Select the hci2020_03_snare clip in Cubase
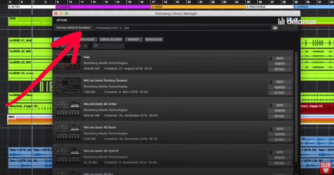Image resolution: width=334 pixels, height=175 pixels. [30, 76]
